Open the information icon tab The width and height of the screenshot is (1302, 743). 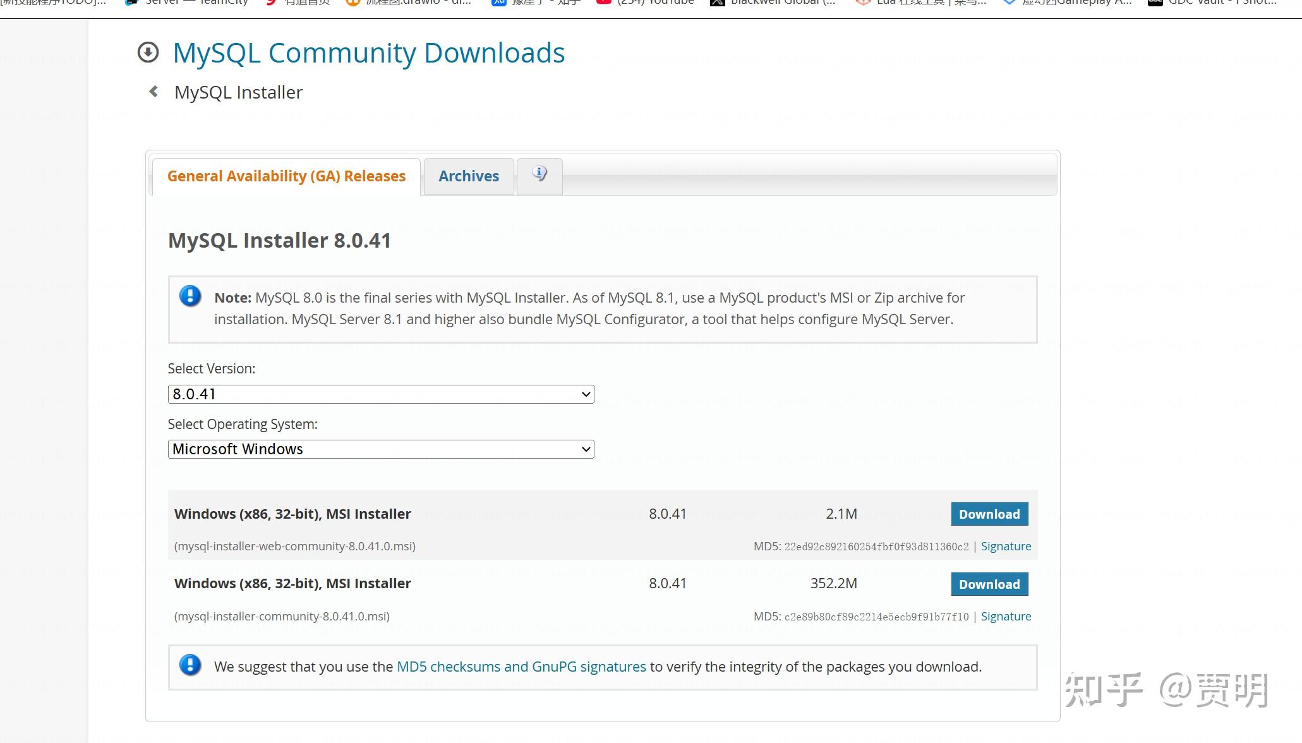tap(539, 174)
